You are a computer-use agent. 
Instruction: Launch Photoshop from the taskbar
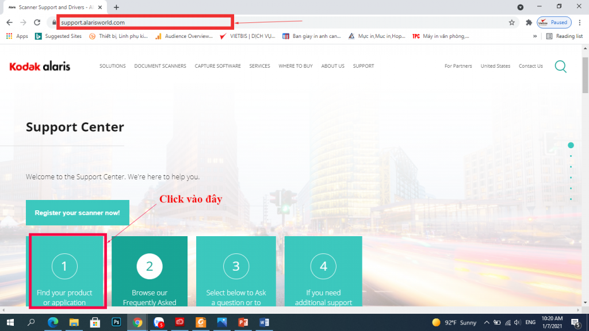pyautogui.click(x=116, y=322)
